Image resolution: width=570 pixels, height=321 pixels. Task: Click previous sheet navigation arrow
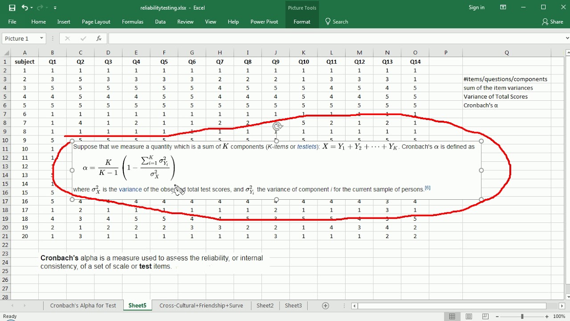(x=12, y=305)
